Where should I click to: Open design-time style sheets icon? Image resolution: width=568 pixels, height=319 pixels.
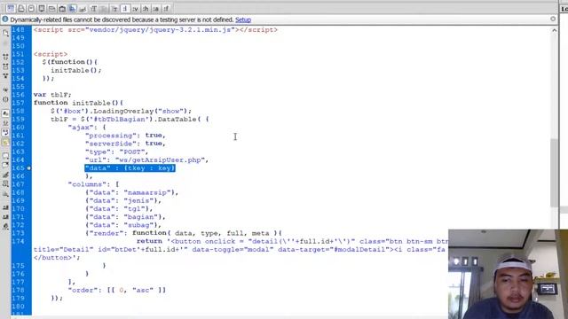[83, 8]
